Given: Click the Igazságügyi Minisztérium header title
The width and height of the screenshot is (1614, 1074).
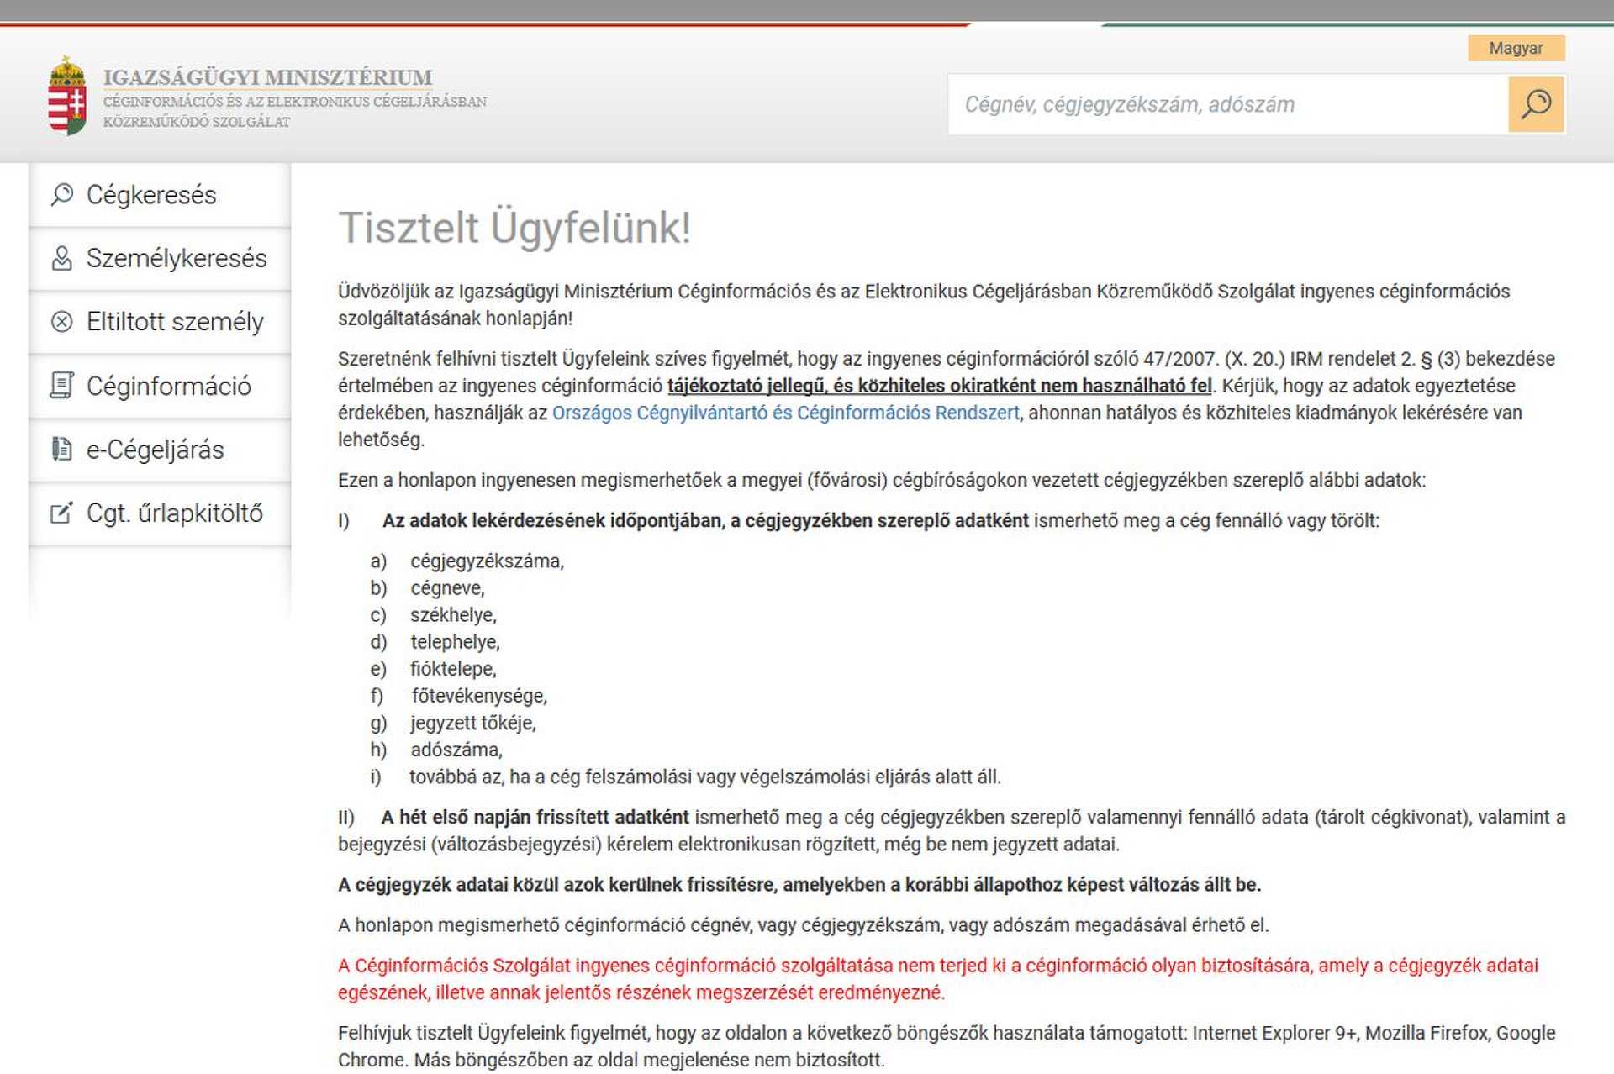Looking at the screenshot, I should [x=267, y=77].
